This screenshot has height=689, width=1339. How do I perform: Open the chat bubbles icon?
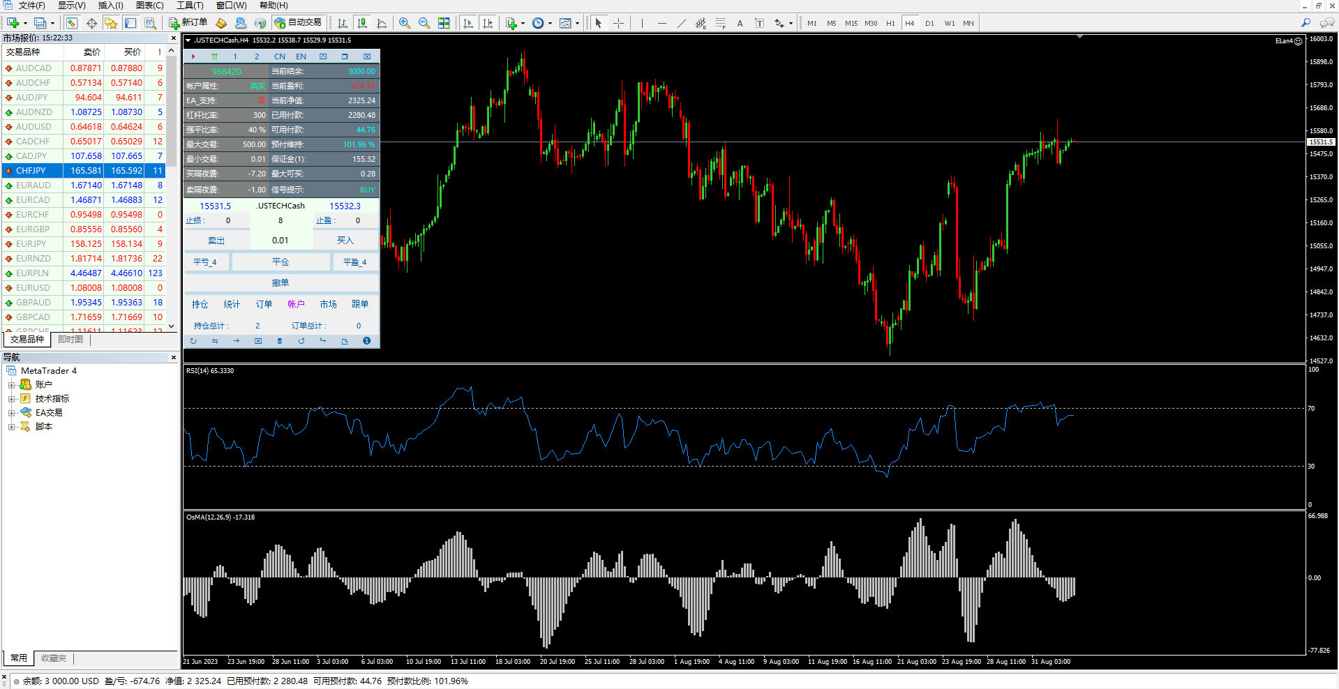click(1327, 23)
